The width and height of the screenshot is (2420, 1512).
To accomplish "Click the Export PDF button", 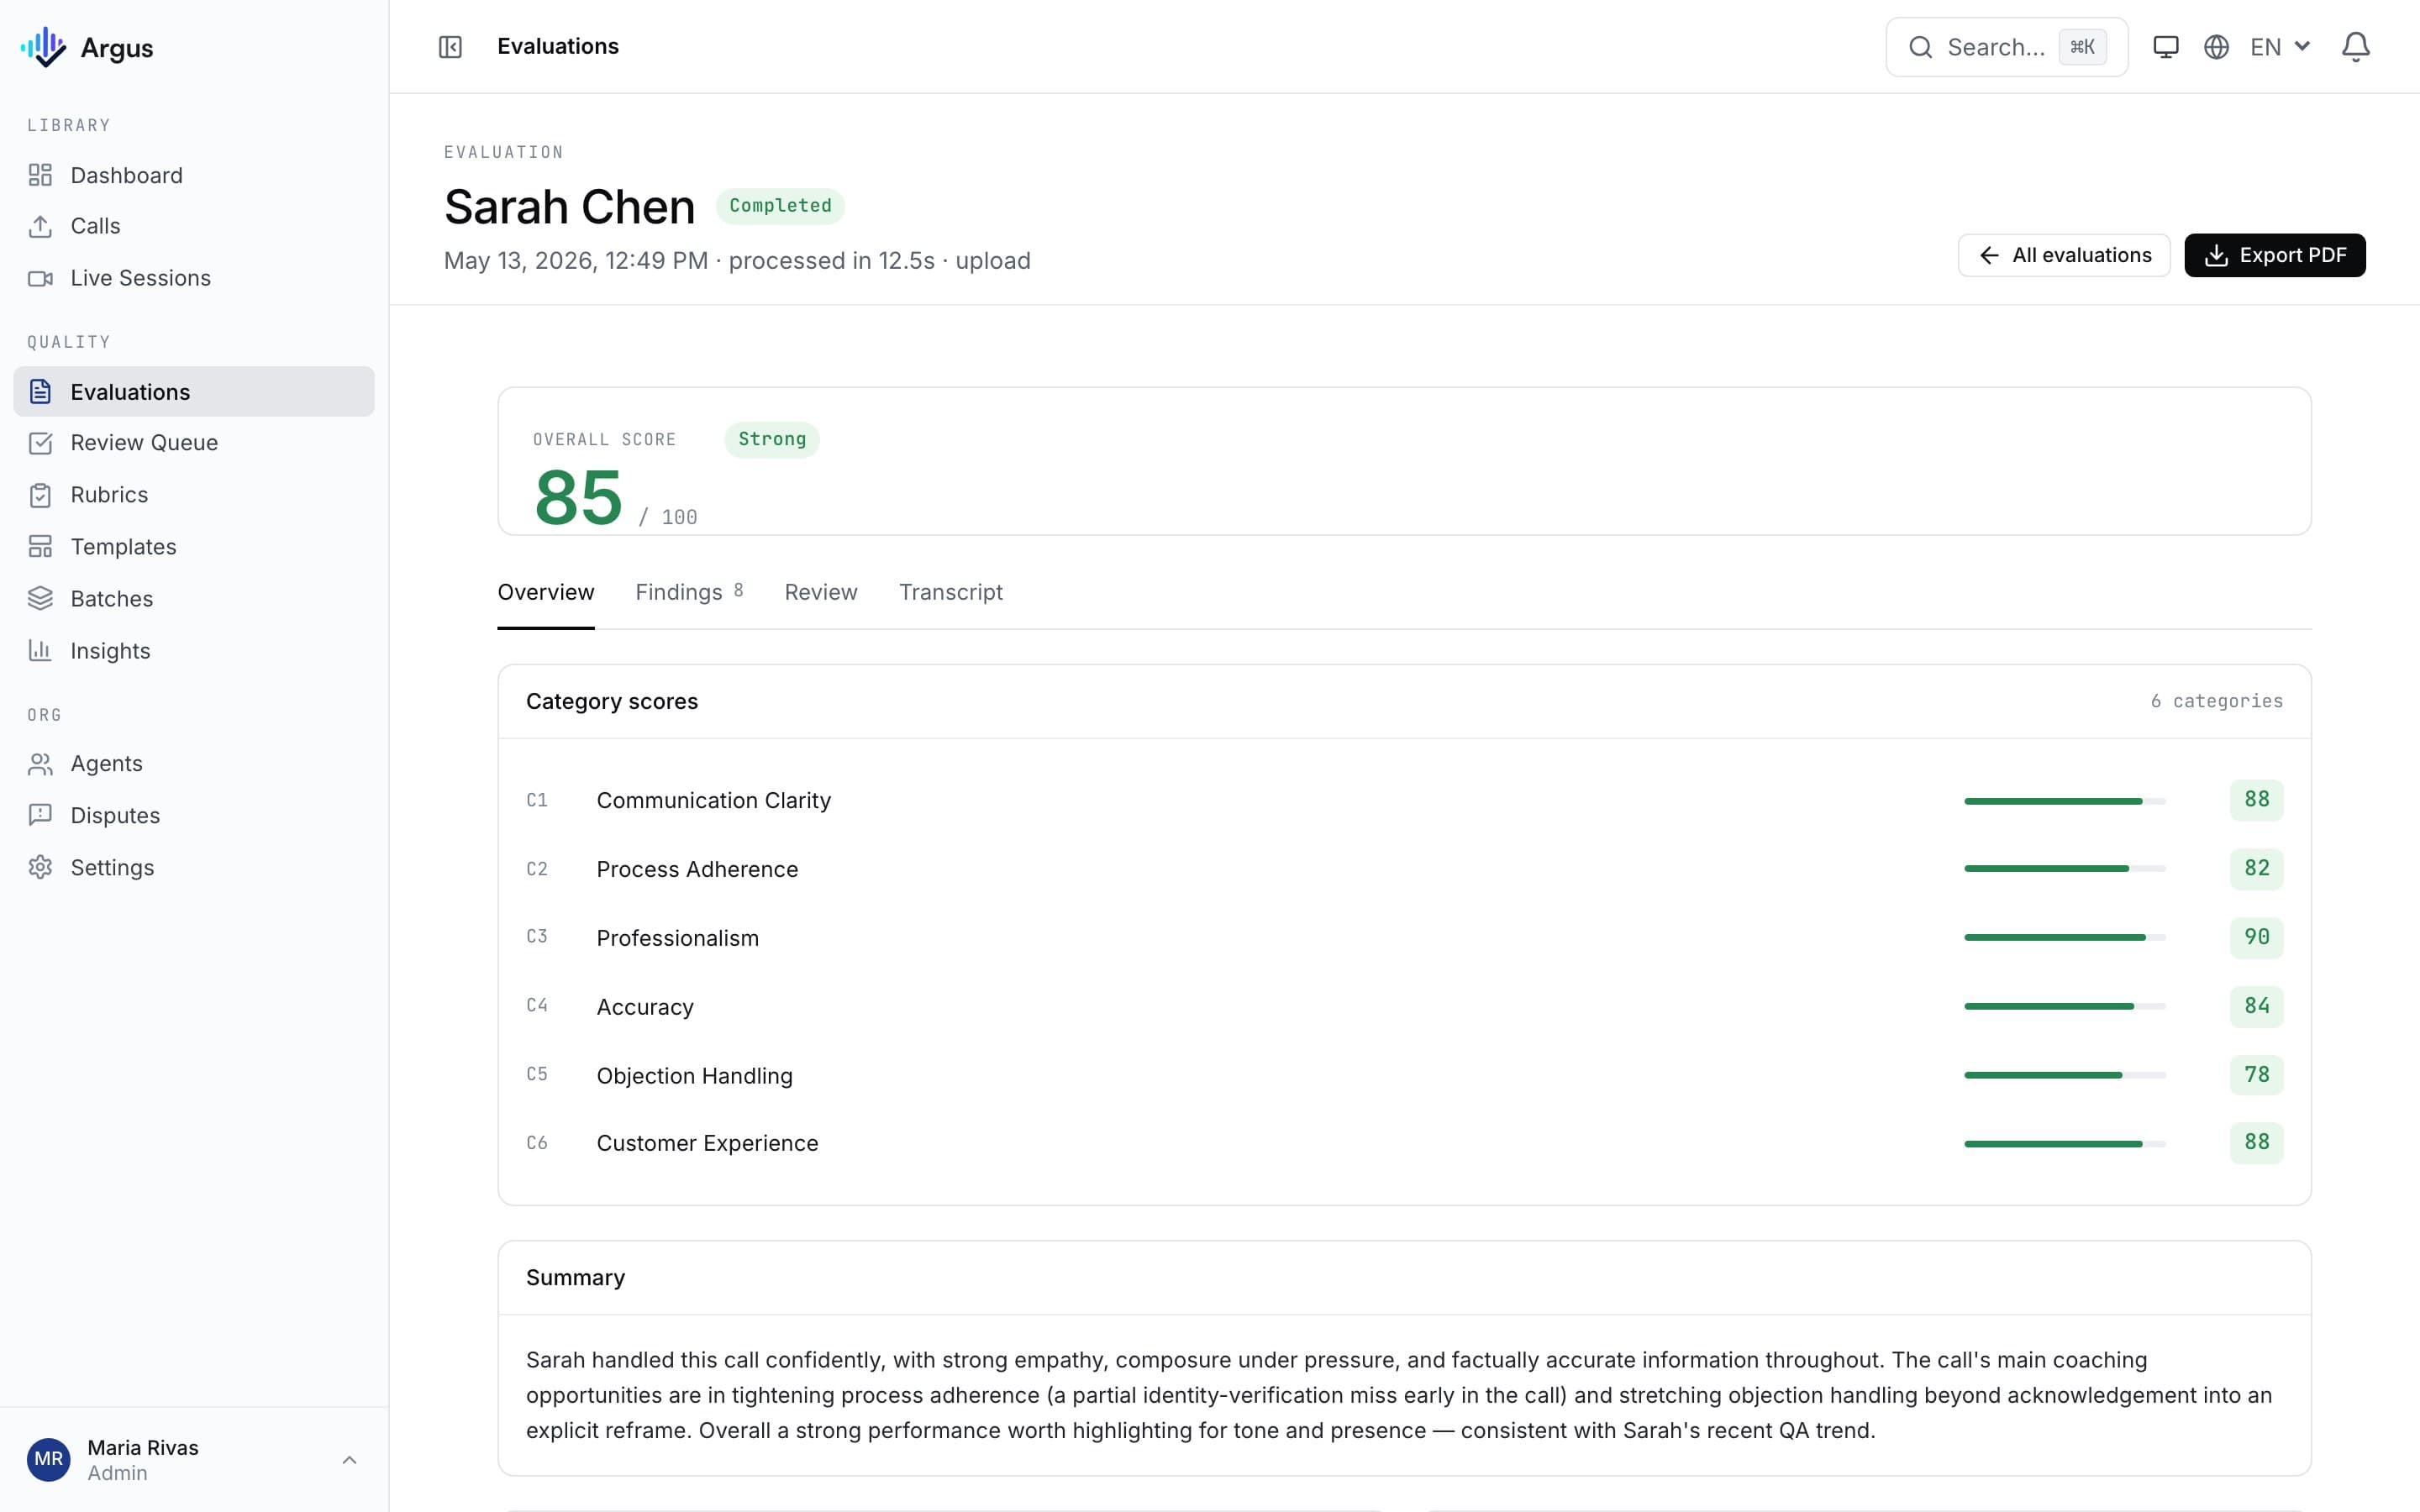I will pyautogui.click(x=2274, y=256).
